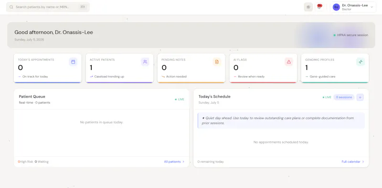This screenshot has width=382, height=188.
Task: Click the Active Patients people icon
Action: pyautogui.click(x=145, y=62)
